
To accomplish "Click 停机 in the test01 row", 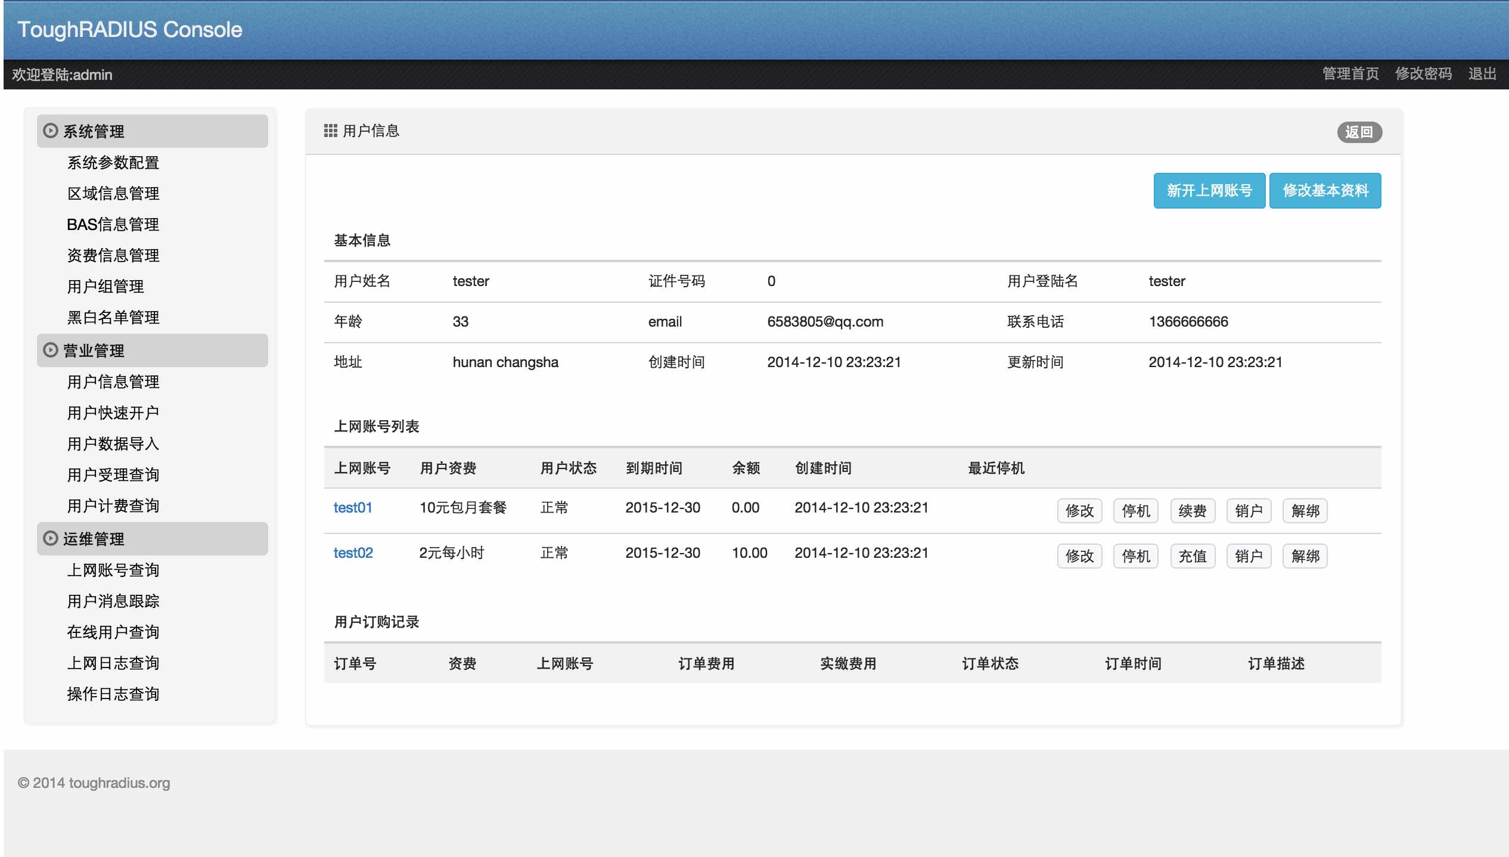I will point(1135,511).
